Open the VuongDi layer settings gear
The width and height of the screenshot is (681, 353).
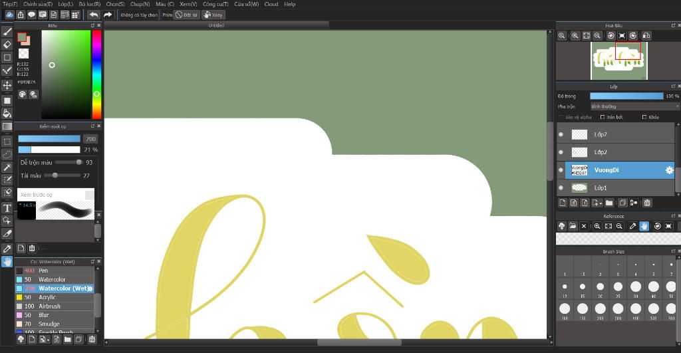(669, 170)
